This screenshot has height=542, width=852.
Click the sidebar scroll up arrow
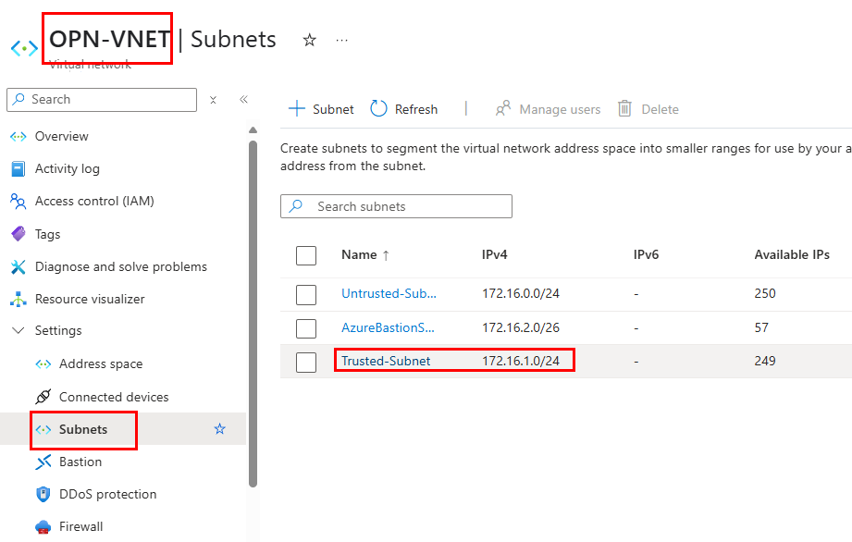pos(253,130)
